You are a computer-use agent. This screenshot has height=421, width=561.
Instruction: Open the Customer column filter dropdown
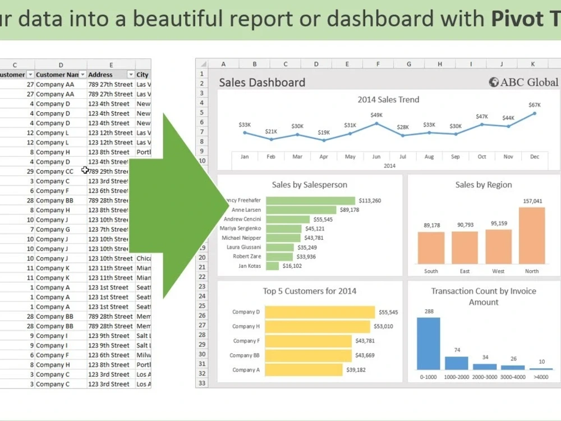(30, 74)
